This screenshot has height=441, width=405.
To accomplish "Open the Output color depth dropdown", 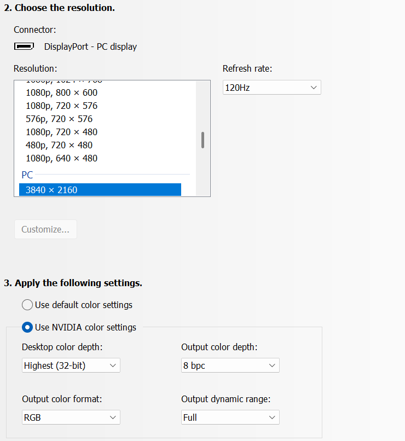I will pyautogui.click(x=230, y=365).
